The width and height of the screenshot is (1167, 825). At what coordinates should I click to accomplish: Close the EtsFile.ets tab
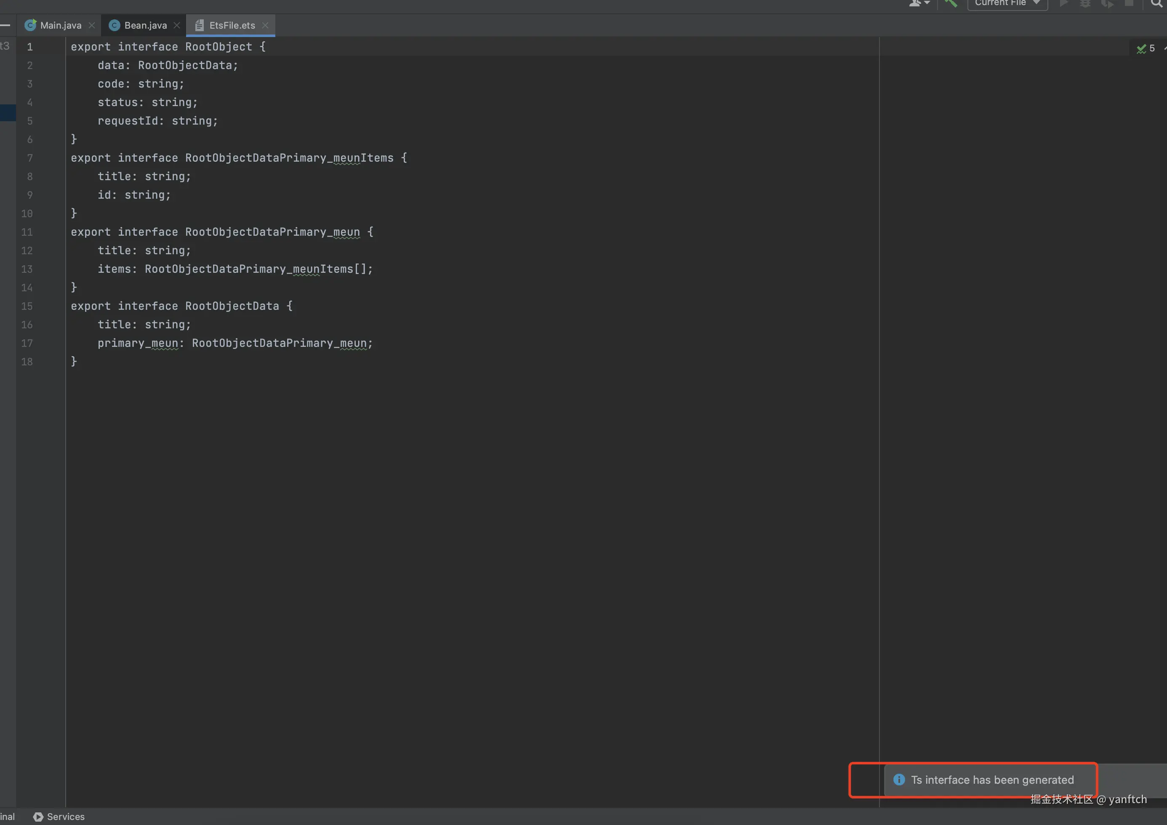265,25
